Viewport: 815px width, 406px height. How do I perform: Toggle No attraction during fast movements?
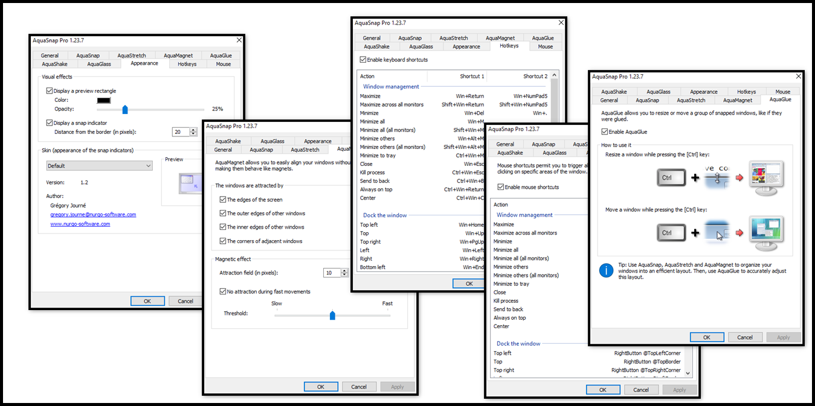(223, 291)
